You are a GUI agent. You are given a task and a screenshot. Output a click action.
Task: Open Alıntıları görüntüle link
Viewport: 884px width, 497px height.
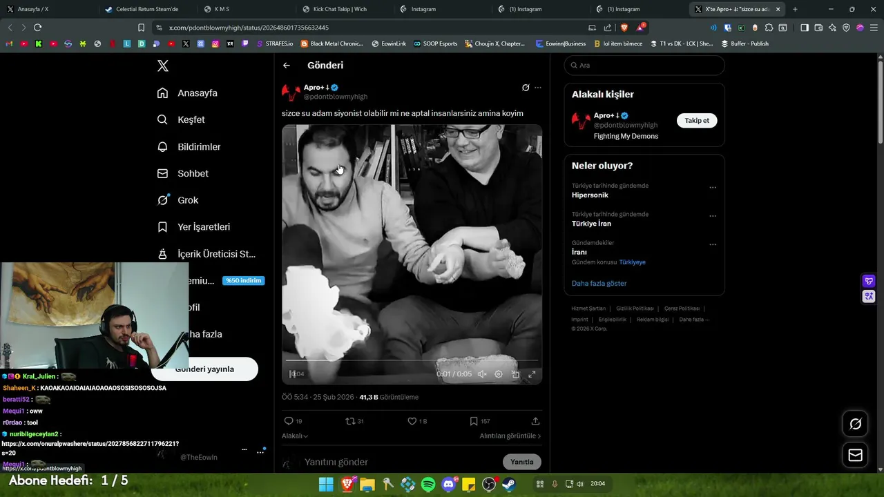(510, 436)
